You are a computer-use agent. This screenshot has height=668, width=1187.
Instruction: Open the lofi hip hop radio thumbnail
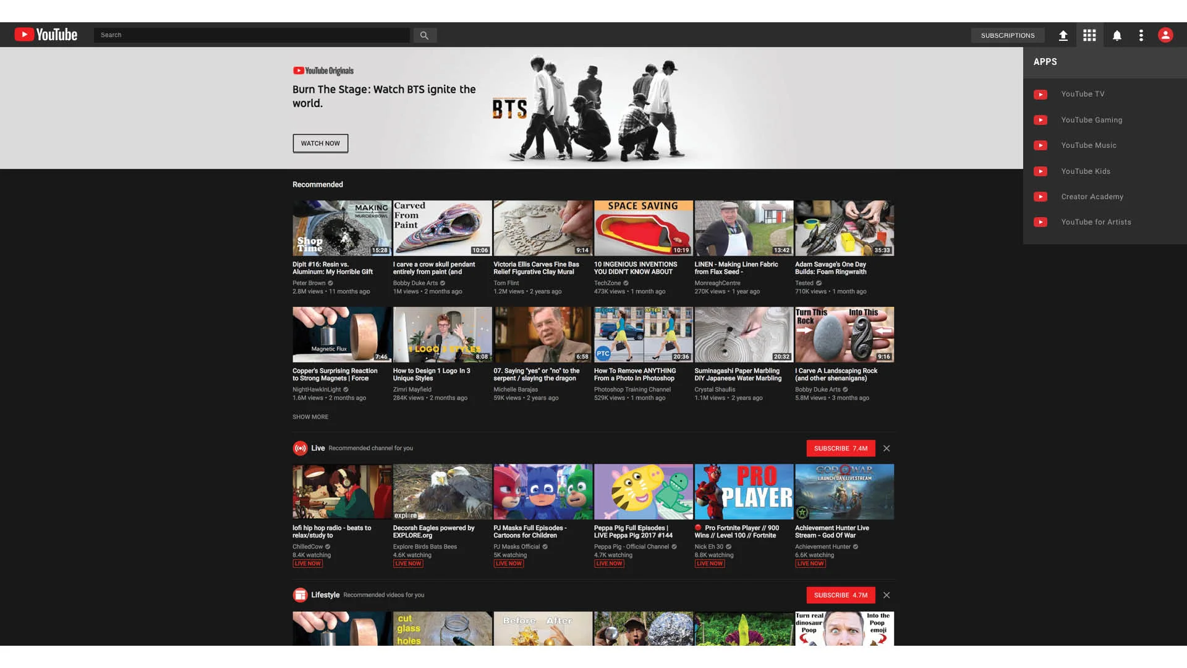point(342,492)
